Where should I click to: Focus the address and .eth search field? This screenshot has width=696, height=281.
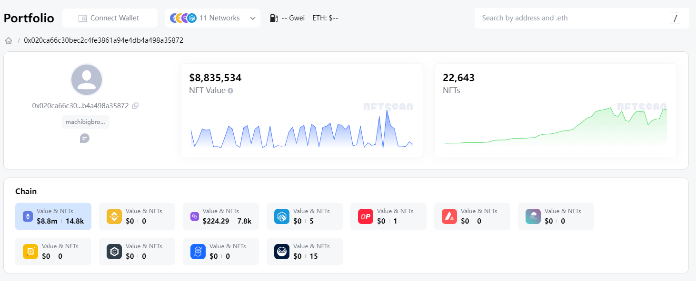tap(571, 18)
